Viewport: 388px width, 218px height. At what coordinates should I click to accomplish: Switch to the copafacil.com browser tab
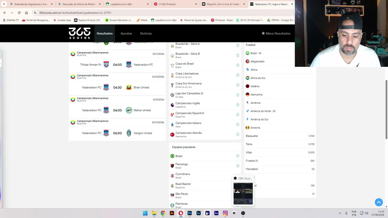tap(127, 4)
